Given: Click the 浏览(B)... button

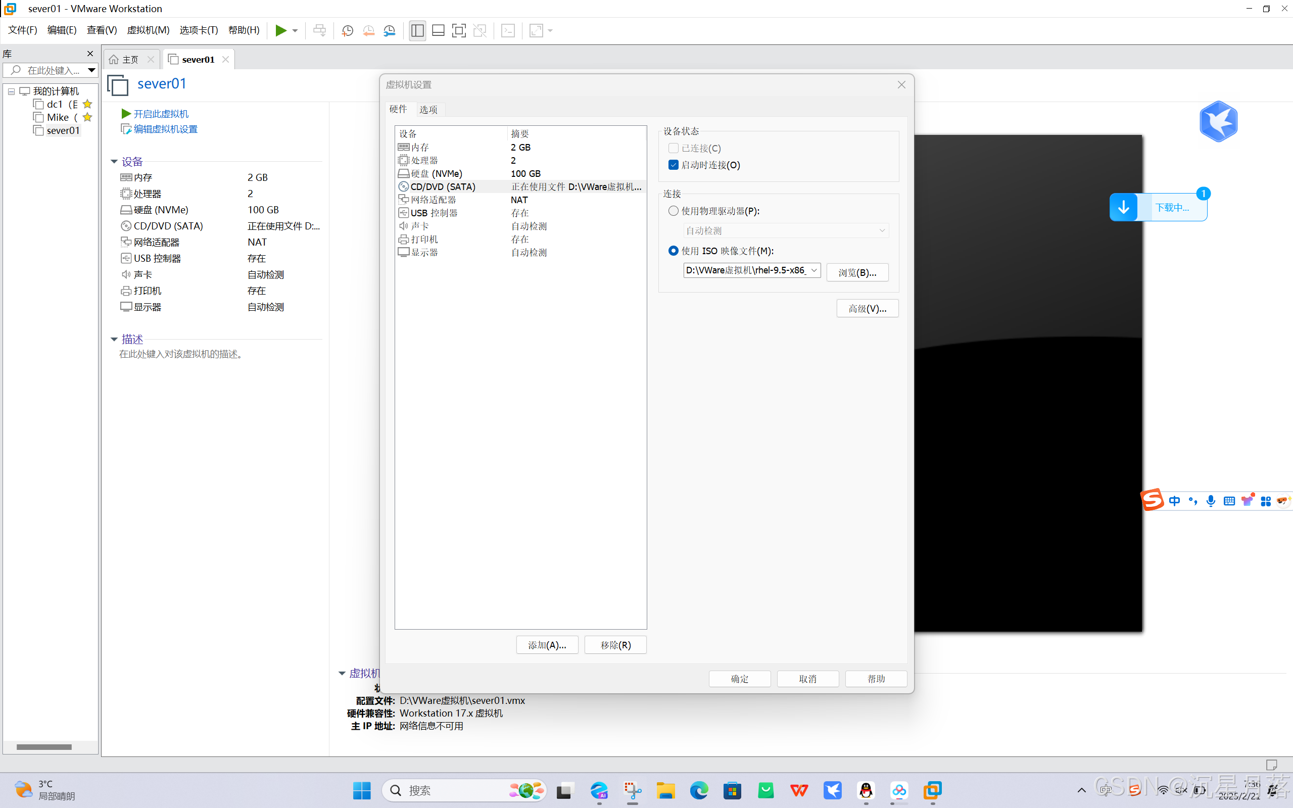Looking at the screenshot, I should (857, 272).
